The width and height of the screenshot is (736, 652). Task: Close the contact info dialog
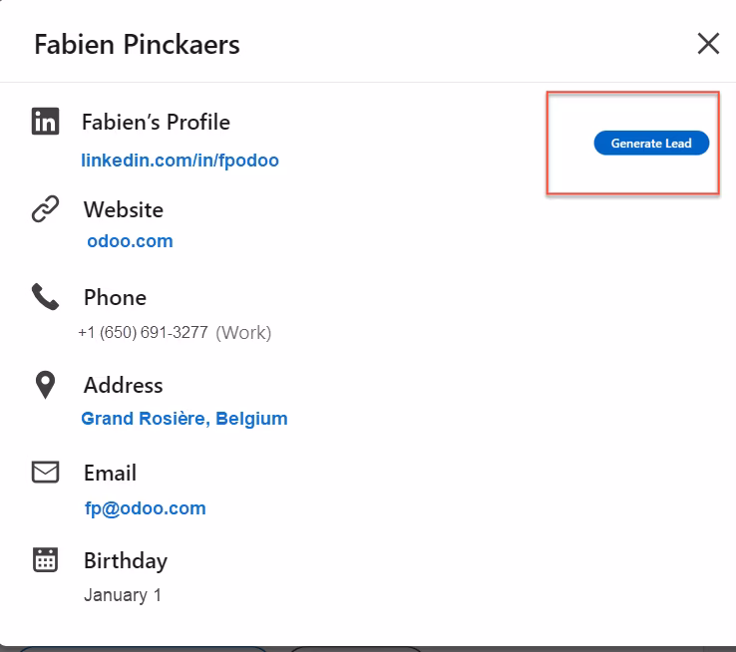click(x=708, y=44)
